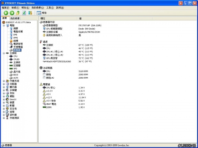Click the CPU 核心 voltage row
The image size is (198, 148).
(x=64, y=88)
